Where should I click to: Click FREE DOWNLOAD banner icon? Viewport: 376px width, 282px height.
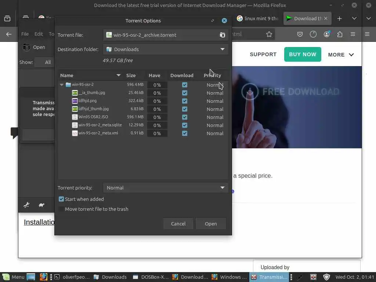pyautogui.click(x=250, y=91)
